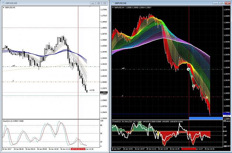Expand the one-click trading arrow in the M1 chart
Screen dimensions: 232x153
coord(113,7)
